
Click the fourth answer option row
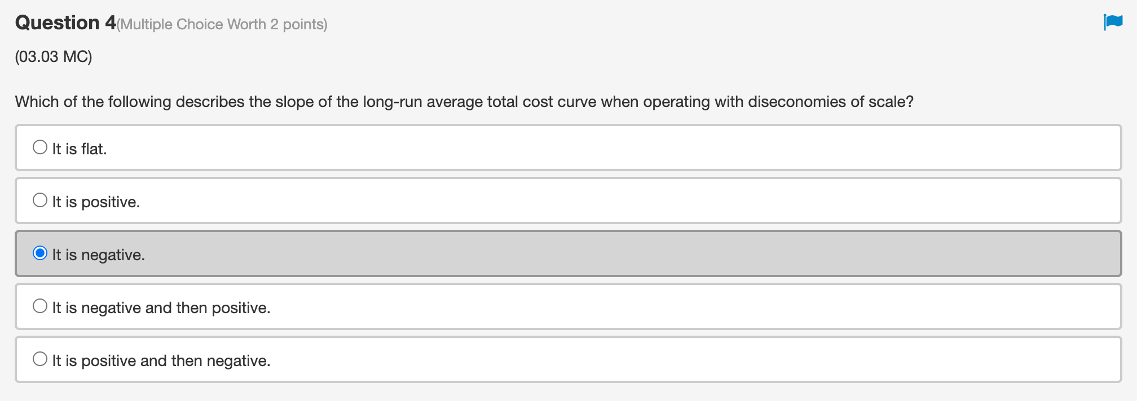(564, 306)
